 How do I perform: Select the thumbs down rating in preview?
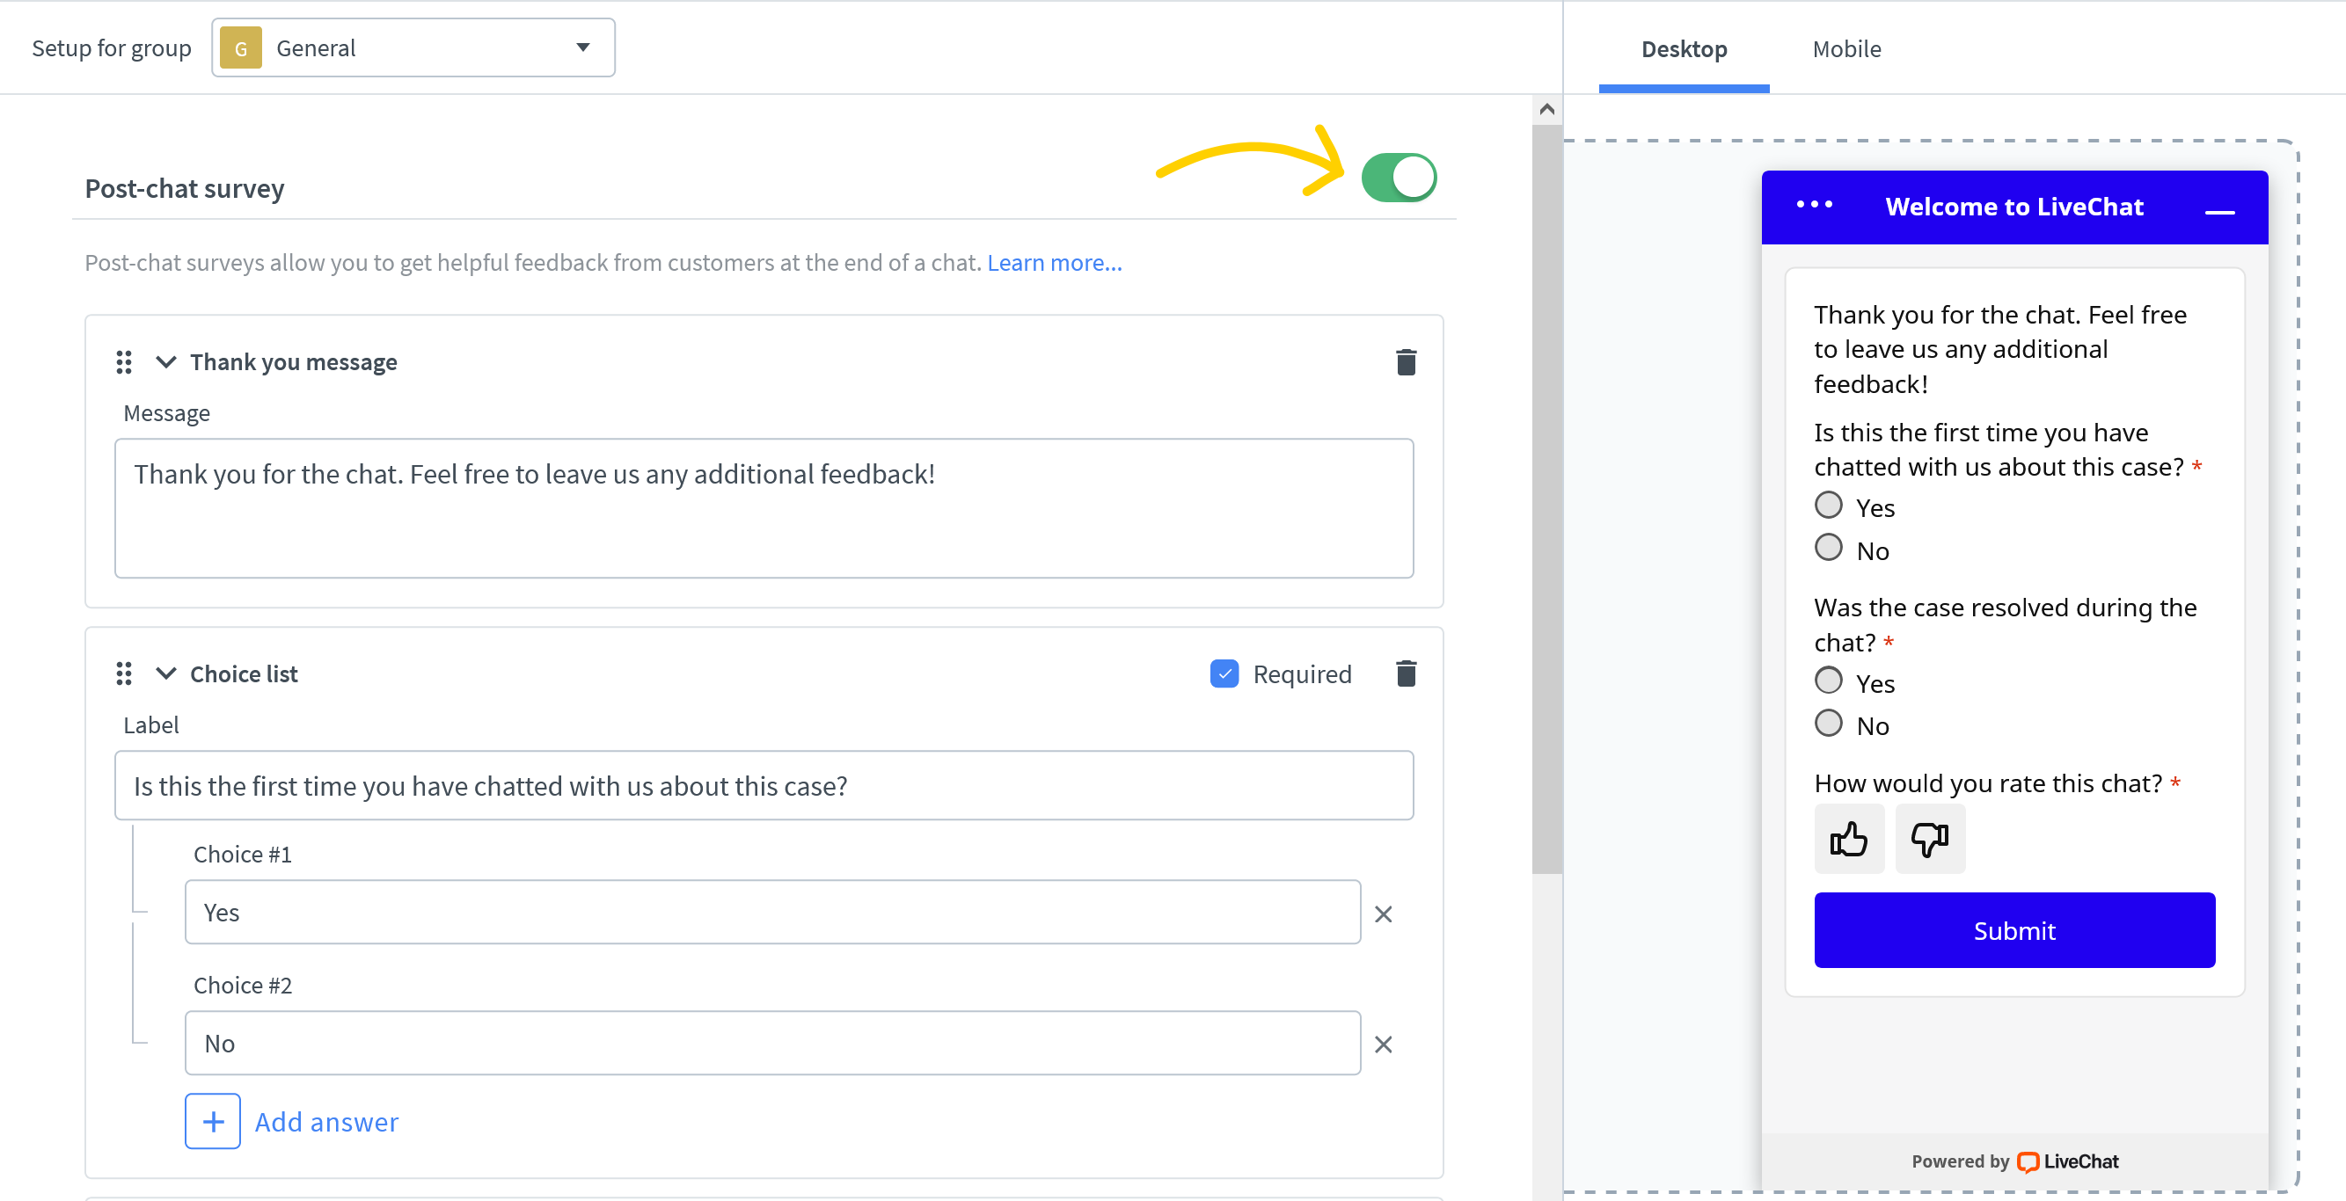coord(1929,839)
